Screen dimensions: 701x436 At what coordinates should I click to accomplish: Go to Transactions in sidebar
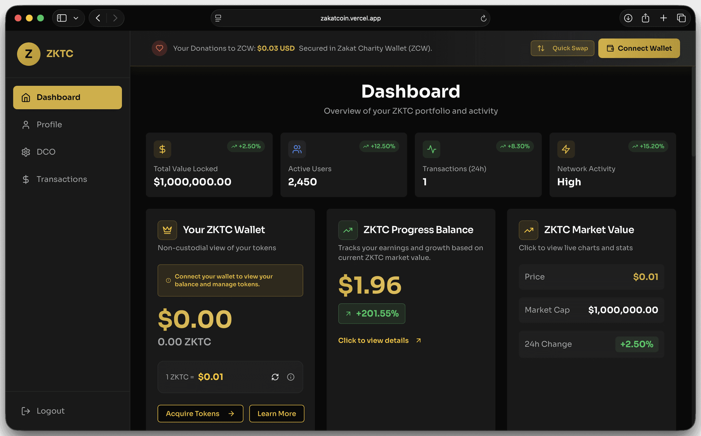(62, 179)
